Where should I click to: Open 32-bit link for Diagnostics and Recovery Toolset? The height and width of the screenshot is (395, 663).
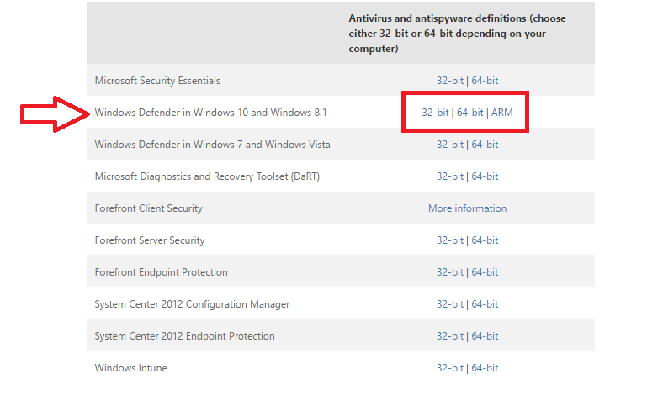point(450,176)
